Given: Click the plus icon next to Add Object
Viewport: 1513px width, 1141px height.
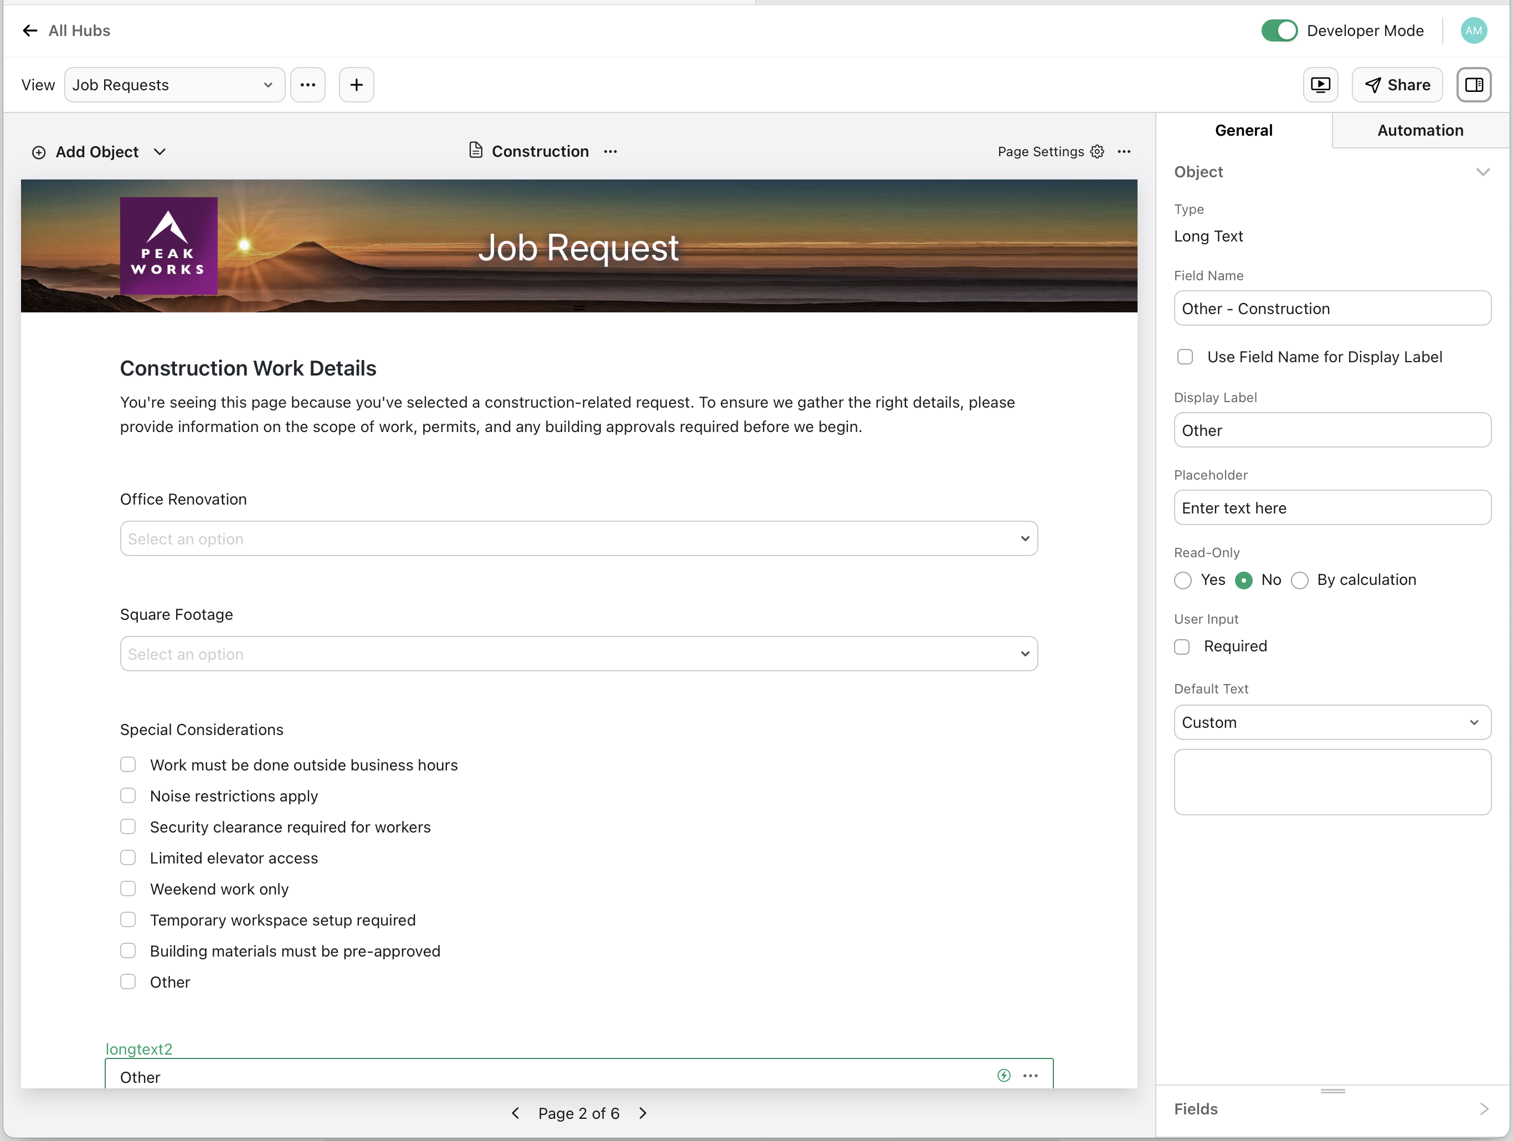Looking at the screenshot, I should click(356, 84).
